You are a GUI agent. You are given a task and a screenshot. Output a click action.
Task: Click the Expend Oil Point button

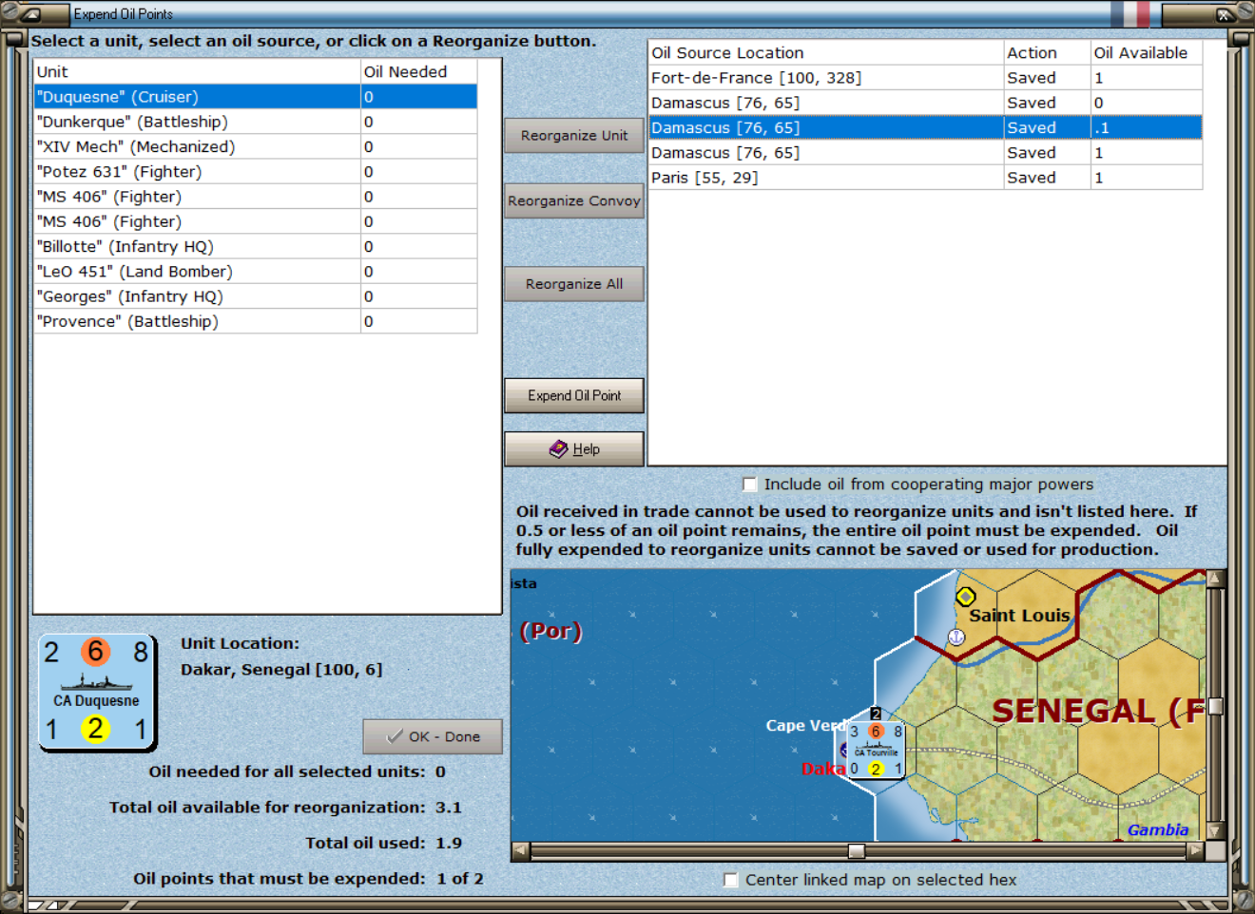pyautogui.click(x=574, y=395)
